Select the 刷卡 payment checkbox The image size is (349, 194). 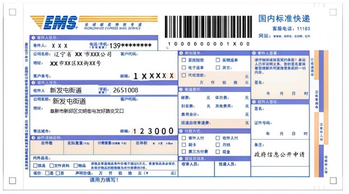184,145
